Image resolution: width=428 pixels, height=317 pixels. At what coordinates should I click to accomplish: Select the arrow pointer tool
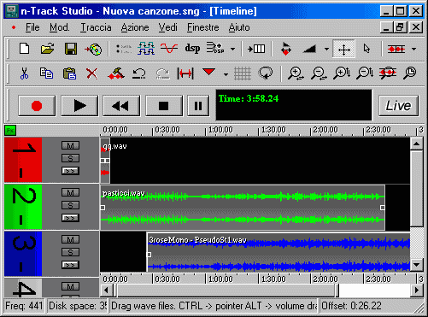click(x=366, y=49)
